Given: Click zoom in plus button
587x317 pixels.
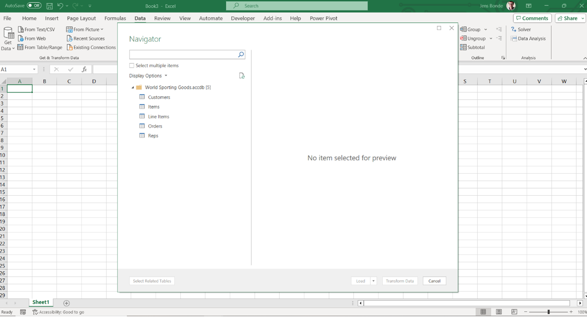Looking at the screenshot, I should coord(571,312).
